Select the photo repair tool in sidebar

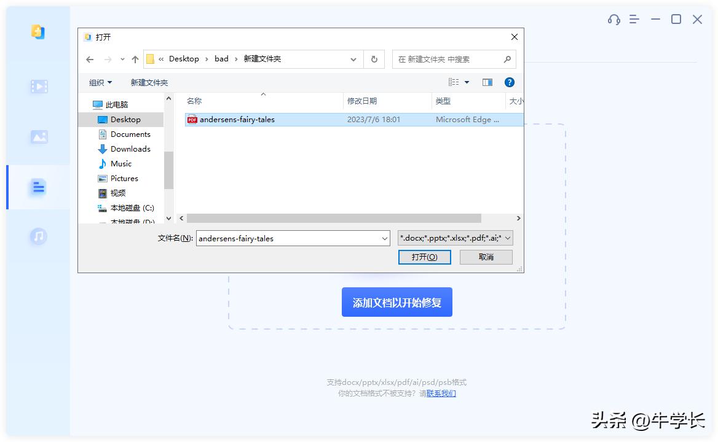tap(38, 137)
